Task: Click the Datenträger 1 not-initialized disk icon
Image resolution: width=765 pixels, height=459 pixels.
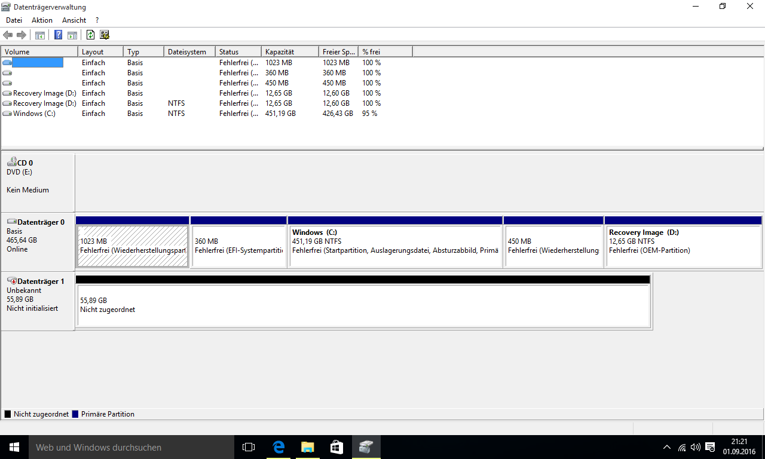Action: point(11,281)
